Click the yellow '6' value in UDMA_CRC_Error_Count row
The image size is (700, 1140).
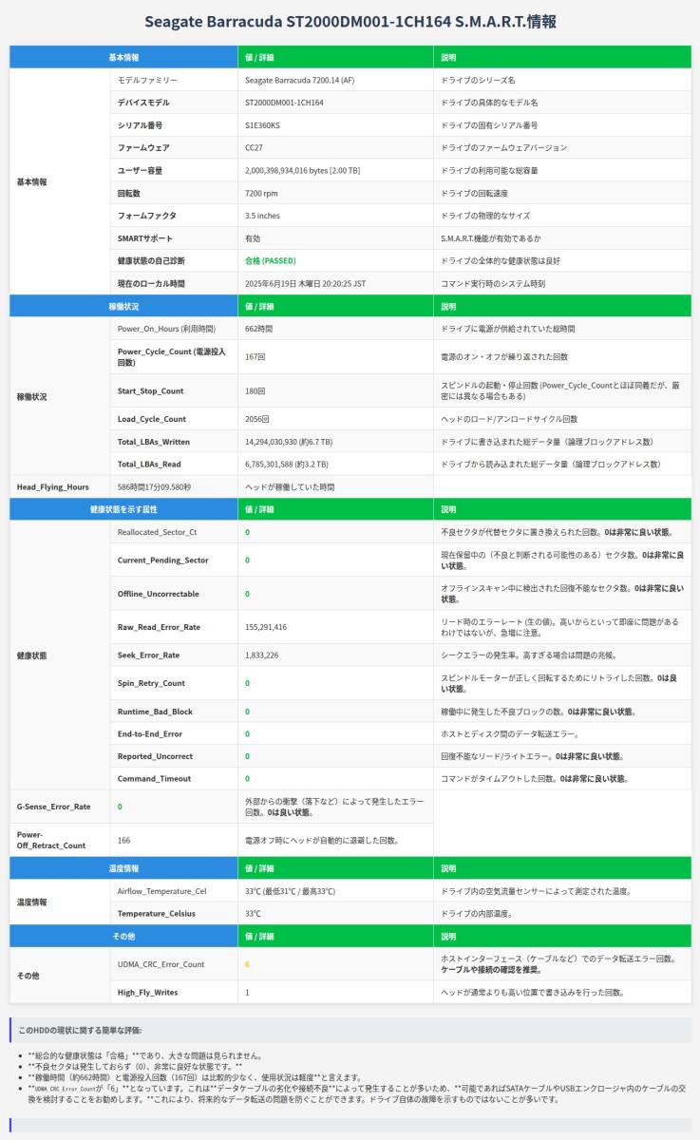pos(247,964)
